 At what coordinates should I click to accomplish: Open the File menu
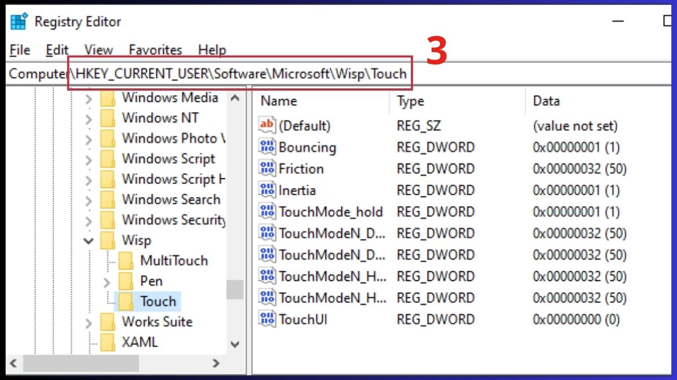pos(19,50)
